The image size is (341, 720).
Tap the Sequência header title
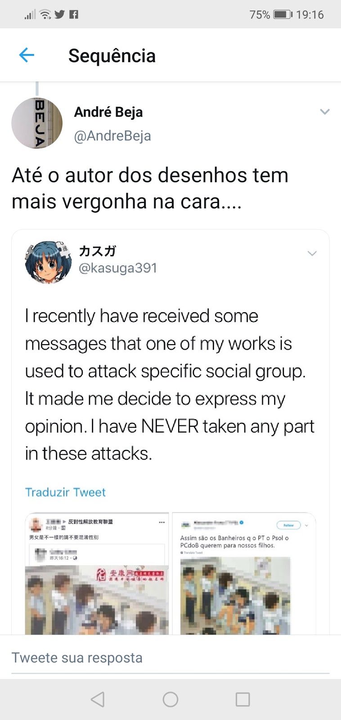(112, 56)
